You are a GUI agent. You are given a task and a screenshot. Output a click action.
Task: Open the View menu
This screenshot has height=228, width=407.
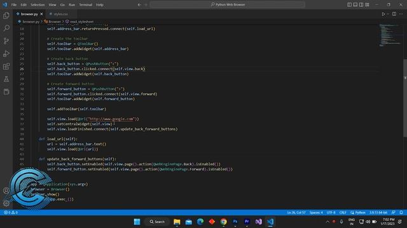click(x=52, y=4)
